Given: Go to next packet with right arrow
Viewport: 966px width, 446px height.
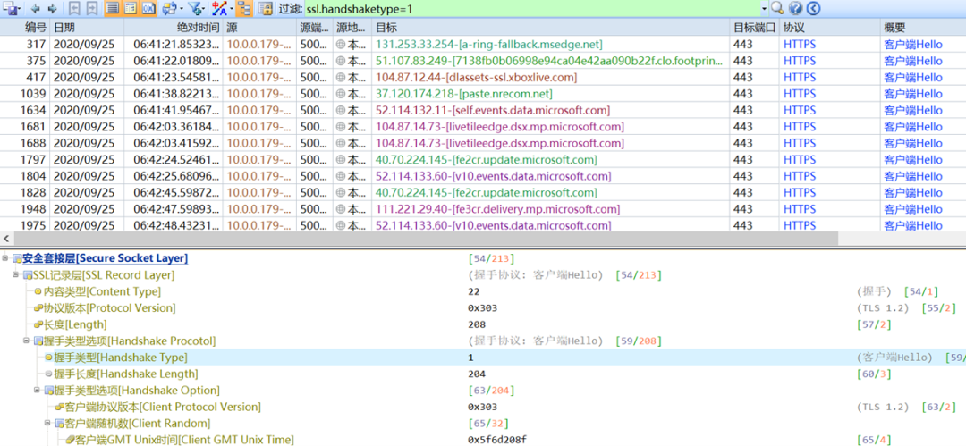Looking at the screenshot, I should coord(52,9).
